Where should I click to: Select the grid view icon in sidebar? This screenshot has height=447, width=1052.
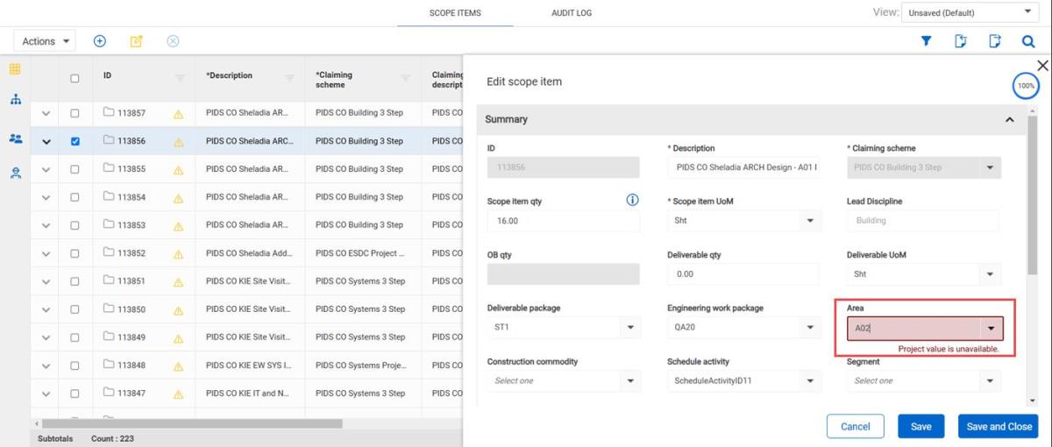pyautogui.click(x=15, y=69)
